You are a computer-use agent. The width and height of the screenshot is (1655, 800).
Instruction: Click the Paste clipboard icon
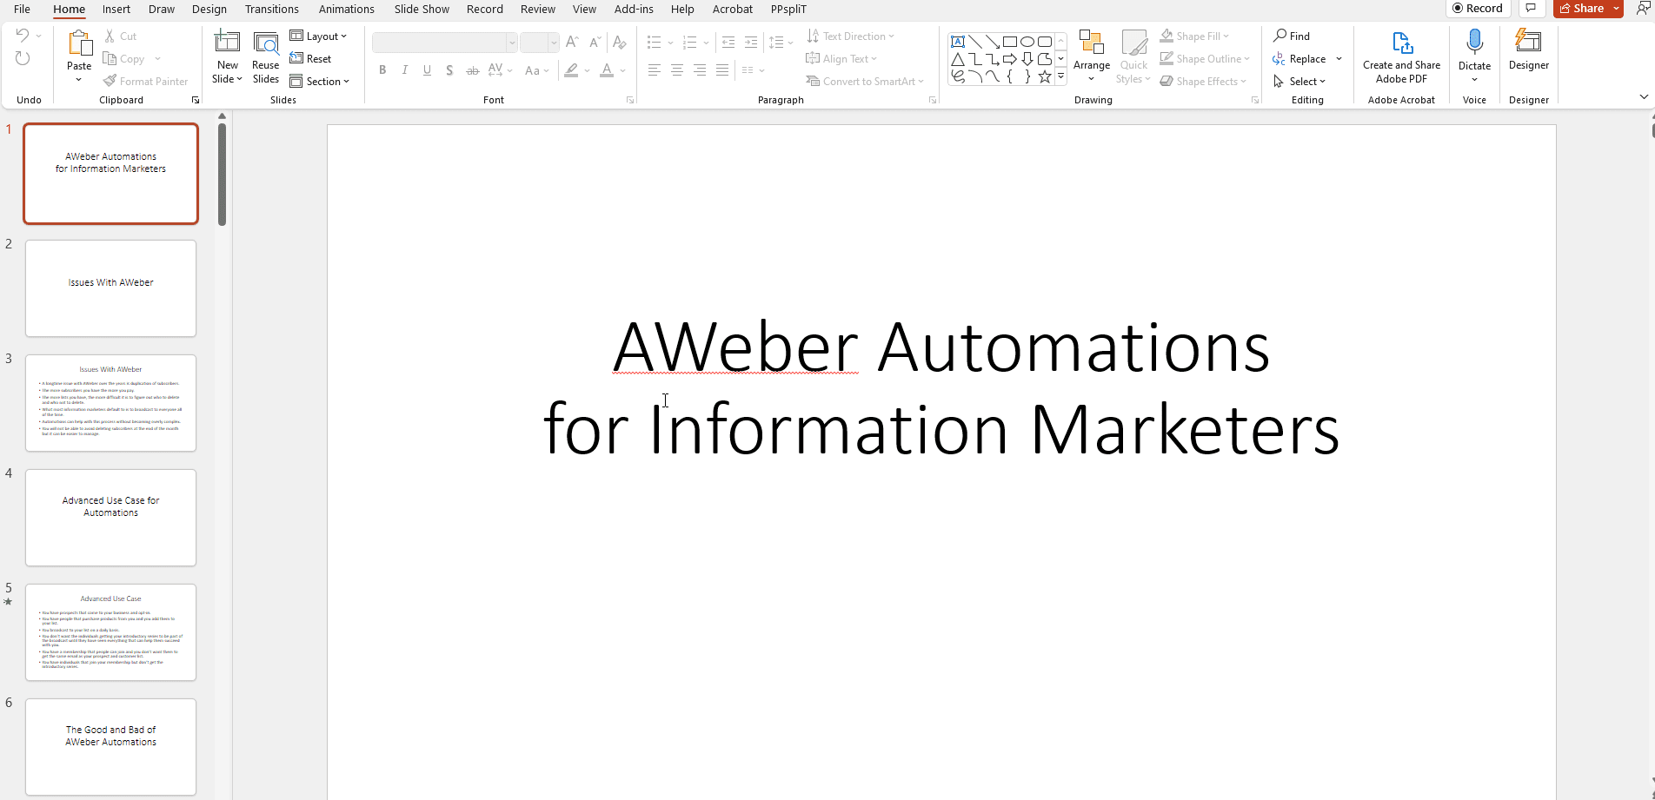click(x=79, y=43)
